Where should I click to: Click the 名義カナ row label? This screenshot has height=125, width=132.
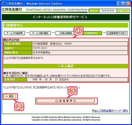click(18, 48)
